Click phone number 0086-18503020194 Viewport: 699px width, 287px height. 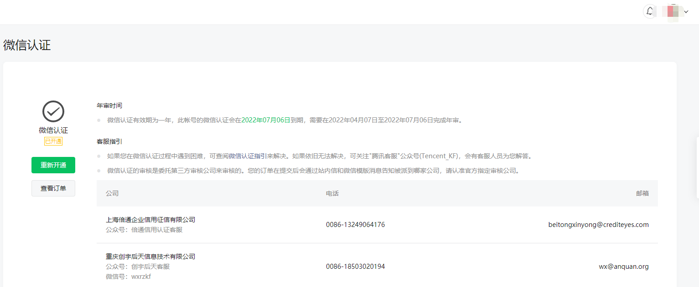pos(355,267)
